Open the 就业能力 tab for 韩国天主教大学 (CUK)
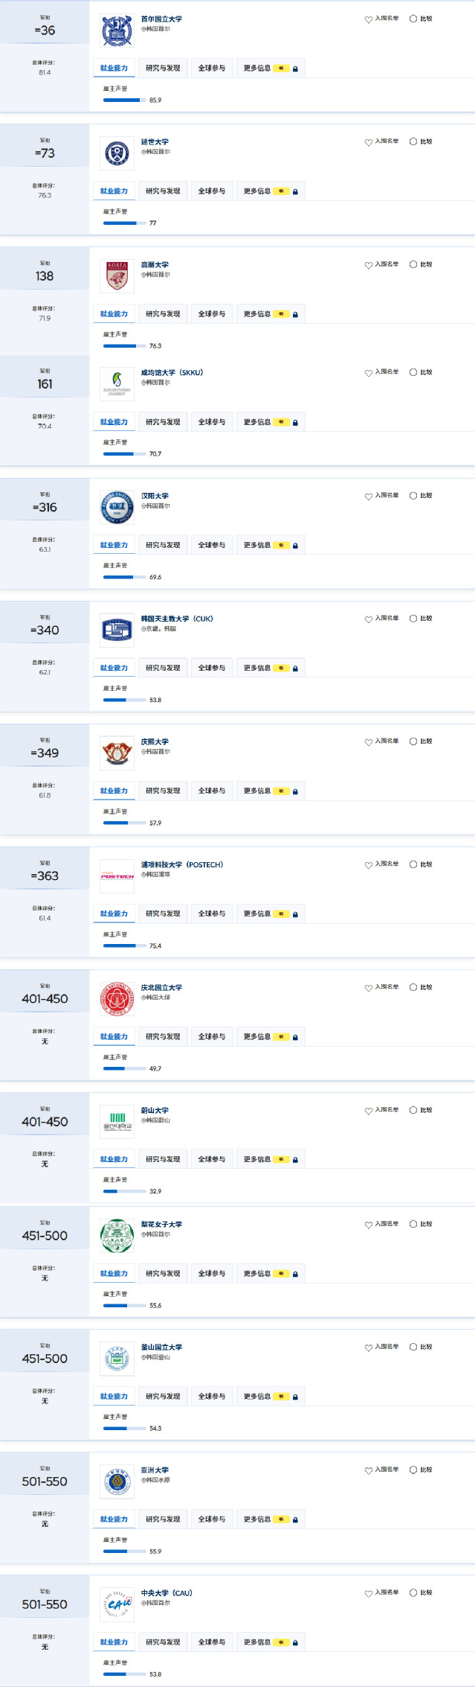This screenshot has width=475, height=1687. pos(114,668)
